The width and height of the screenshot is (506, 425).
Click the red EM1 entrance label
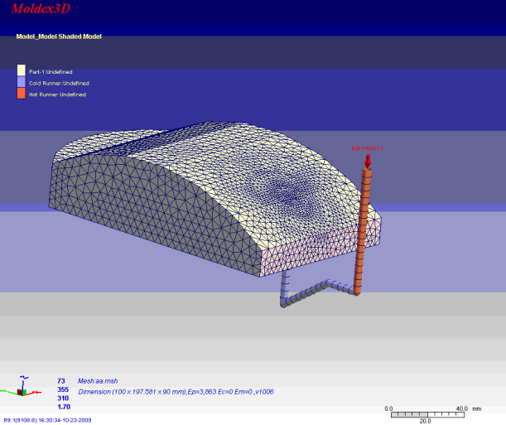[x=367, y=148]
